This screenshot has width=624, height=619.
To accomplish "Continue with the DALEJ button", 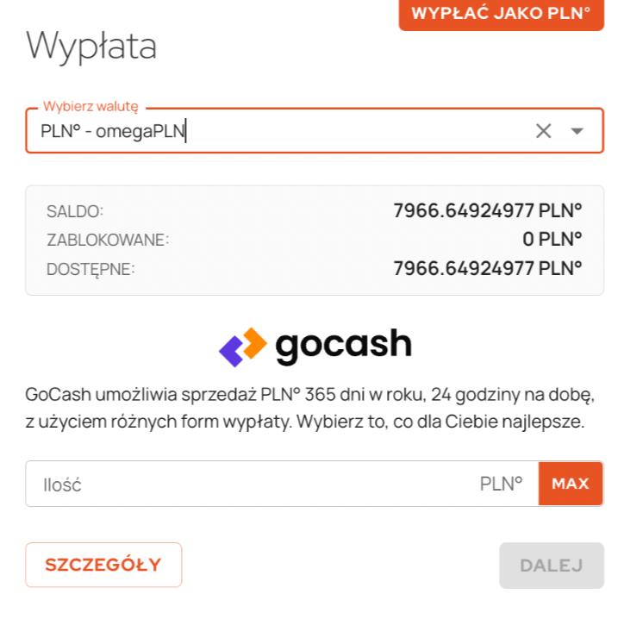I will [552, 566].
